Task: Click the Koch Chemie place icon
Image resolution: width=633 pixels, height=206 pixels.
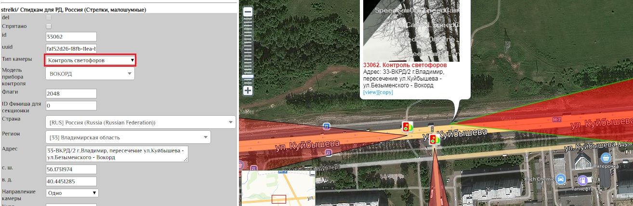Action: click(x=560, y=179)
